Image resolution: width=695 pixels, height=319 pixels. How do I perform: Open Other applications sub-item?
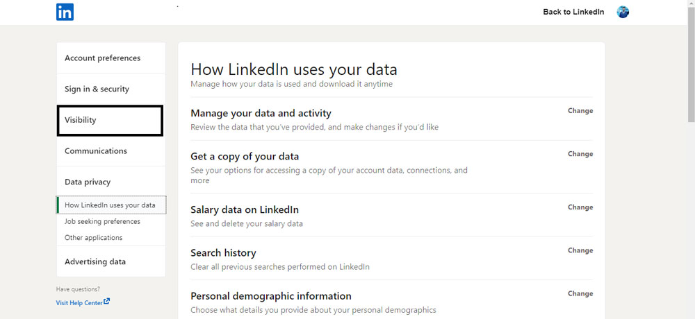click(x=94, y=238)
